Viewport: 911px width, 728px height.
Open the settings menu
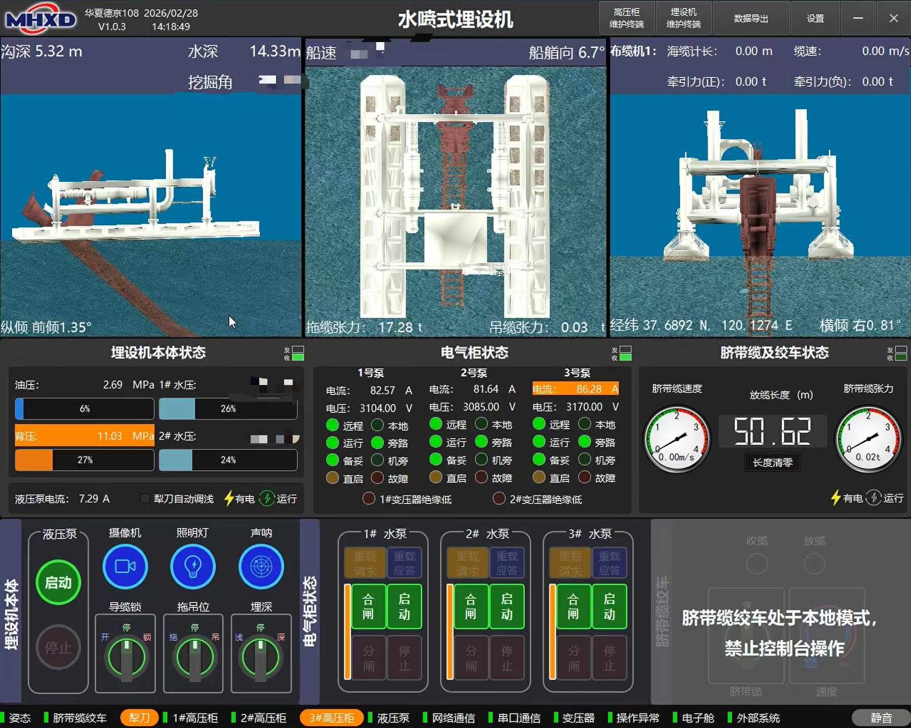[x=815, y=18]
